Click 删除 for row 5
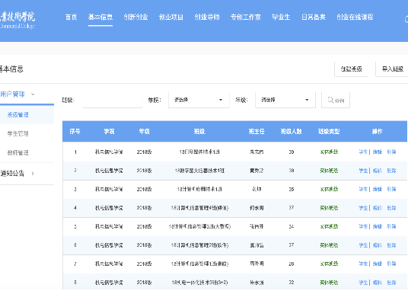The width and height of the screenshot is (408, 291). [x=391, y=226]
